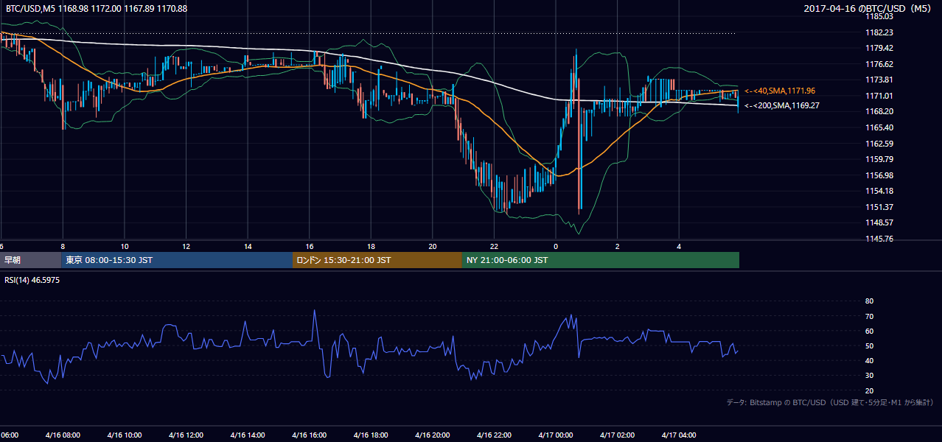
Task: Click price axis value 1148.57
Action: (x=879, y=222)
